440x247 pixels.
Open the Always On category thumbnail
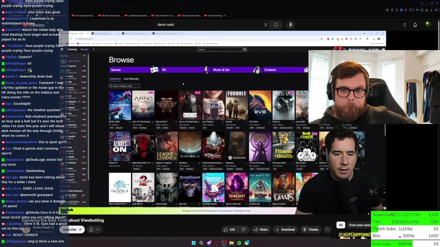tap(120, 146)
